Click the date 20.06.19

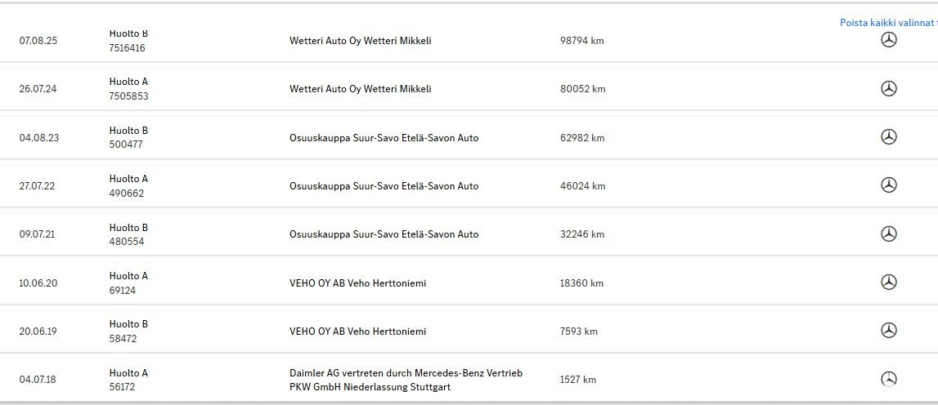[39, 332]
